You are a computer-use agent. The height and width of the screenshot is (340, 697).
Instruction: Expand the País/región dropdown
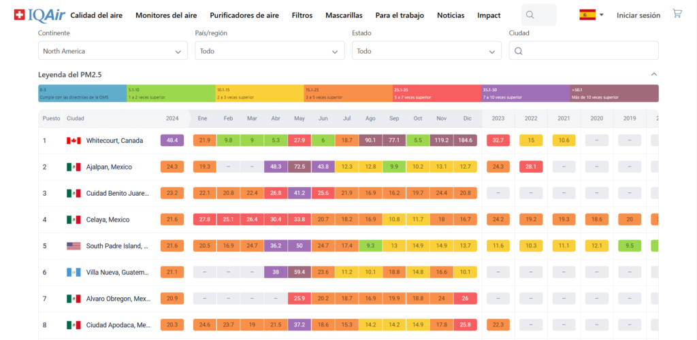(270, 51)
